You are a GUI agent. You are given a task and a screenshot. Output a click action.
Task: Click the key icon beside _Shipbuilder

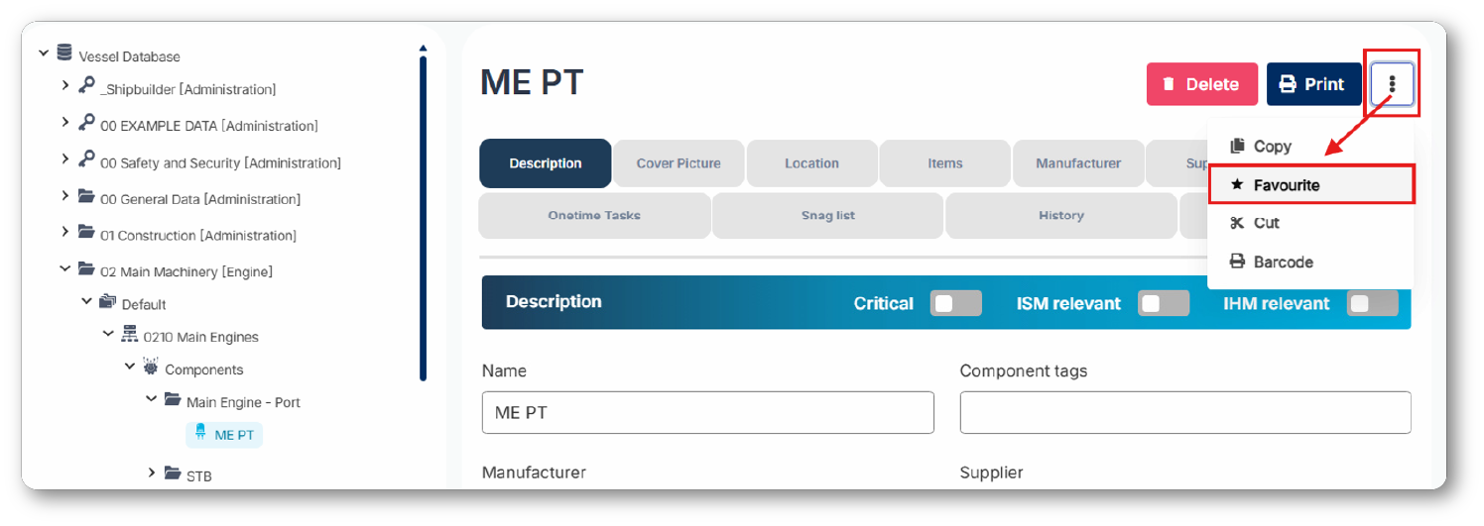tap(86, 87)
